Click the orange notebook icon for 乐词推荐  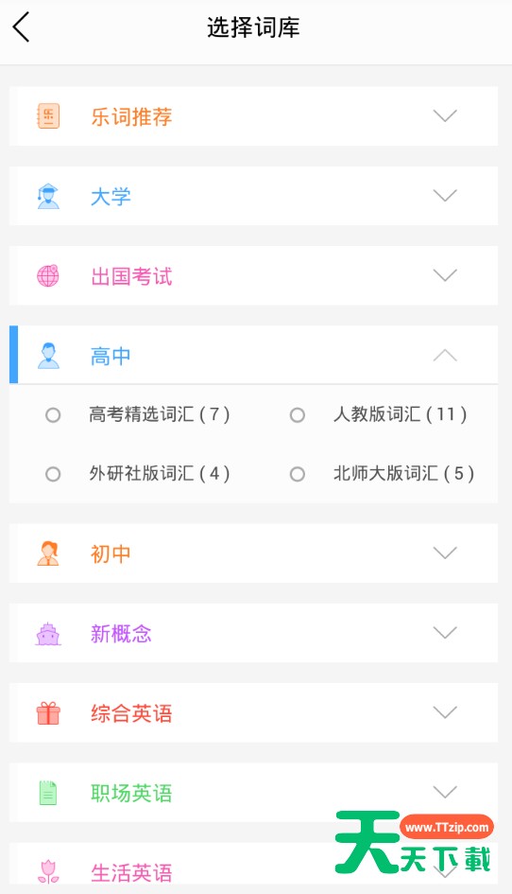click(x=48, y=116)
